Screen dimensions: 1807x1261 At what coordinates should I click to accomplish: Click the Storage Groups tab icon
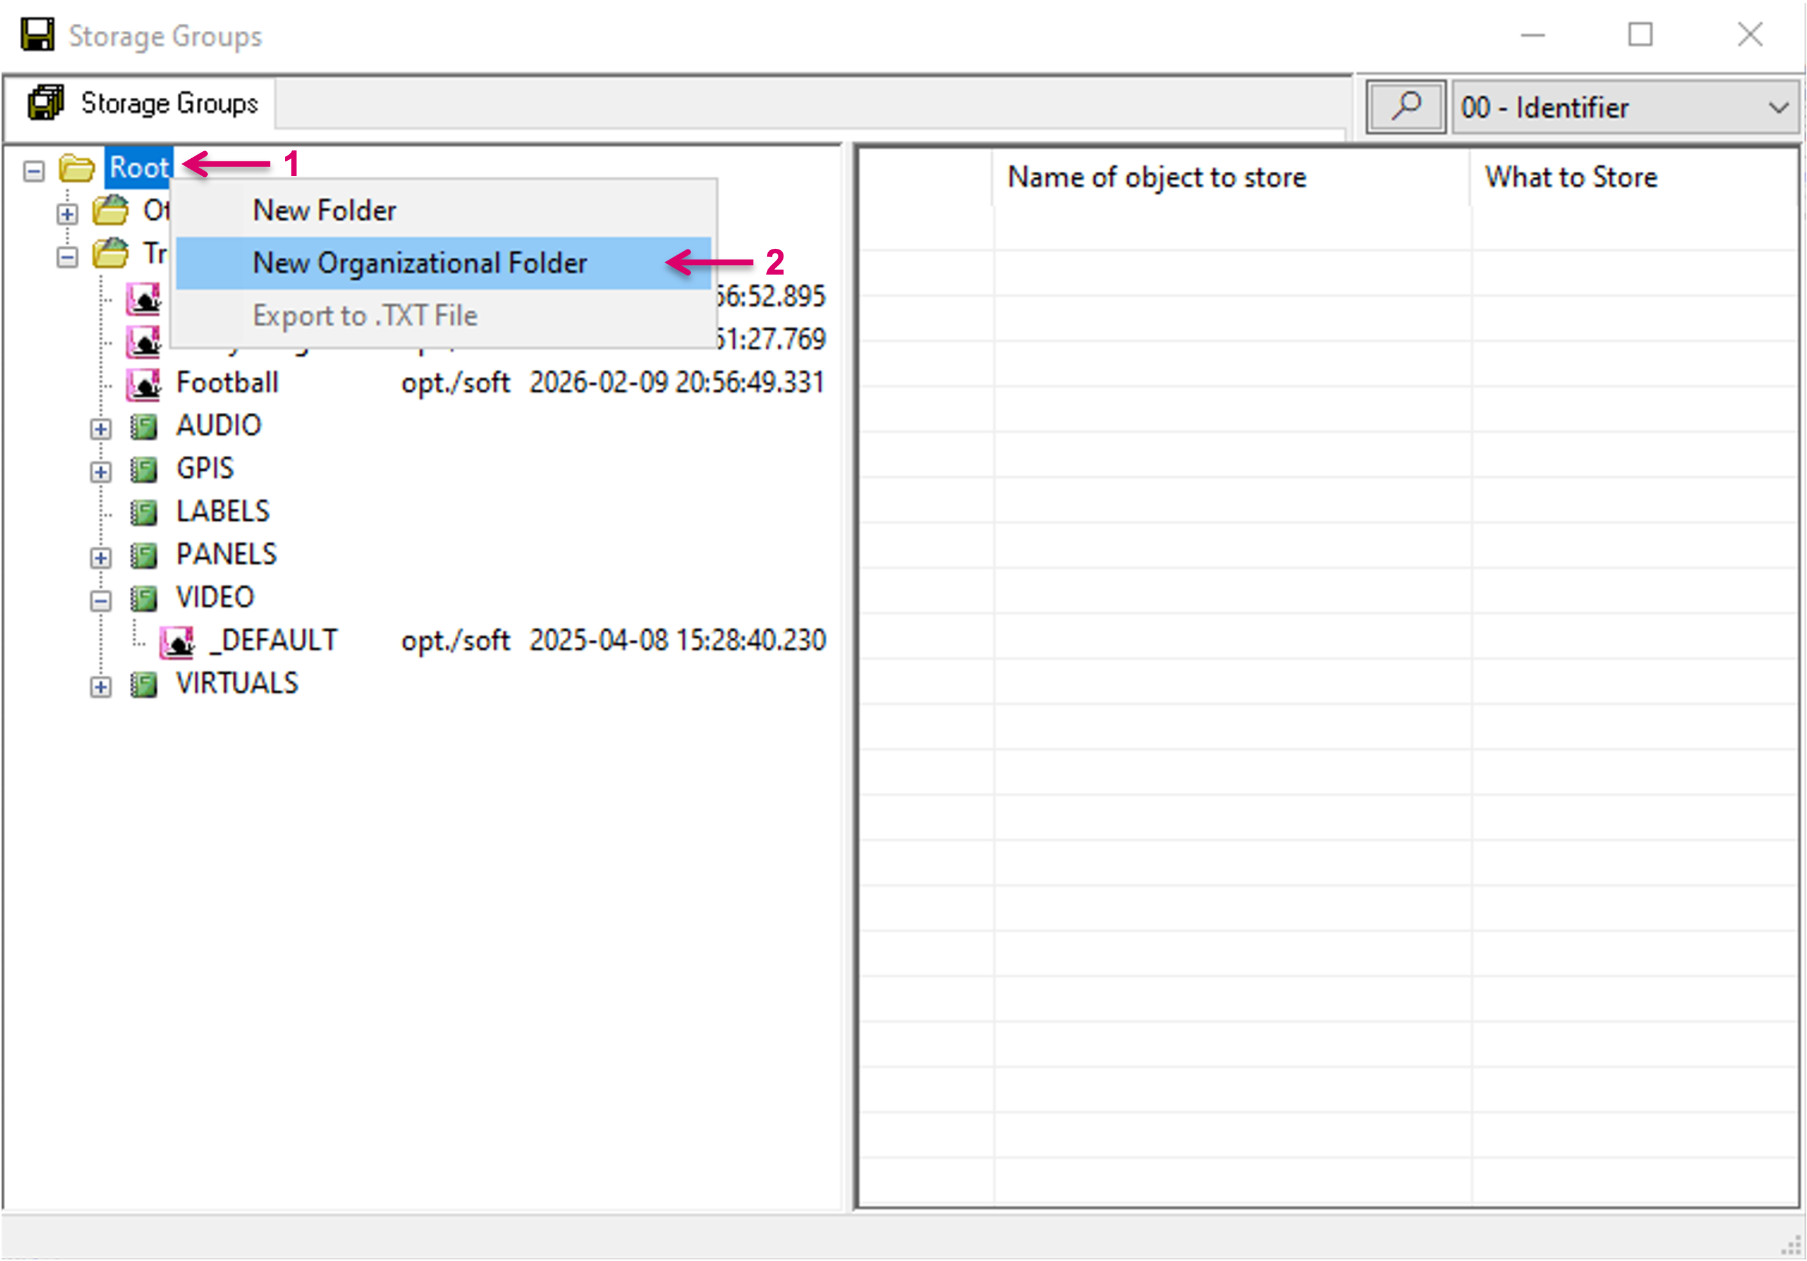pyautogui.click(x=45, y=103)
